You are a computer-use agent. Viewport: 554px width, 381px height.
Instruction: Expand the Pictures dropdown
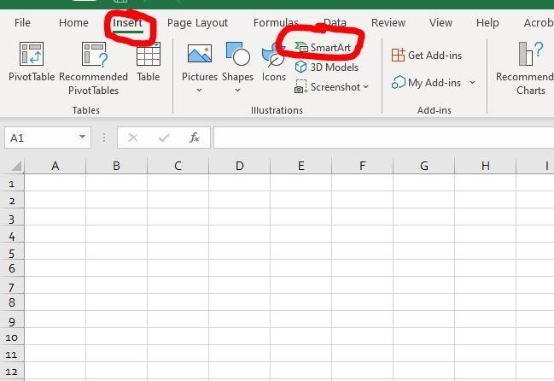pyautogui.click(x=199, y=90)
